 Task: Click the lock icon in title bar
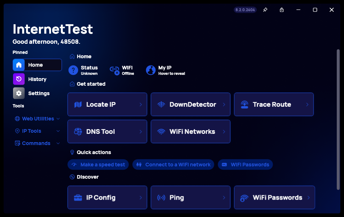point(282,10)
